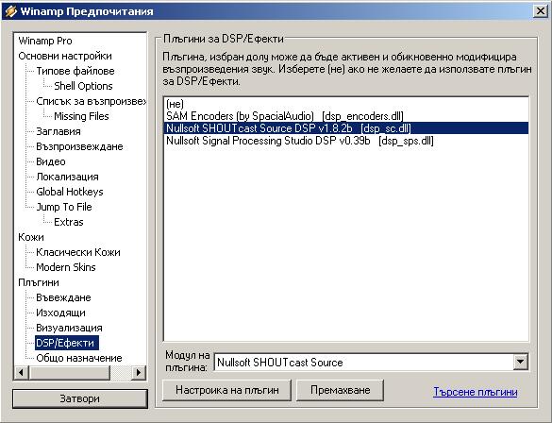The image size is (552, 423).
Task: Open the plugin module dropdown arrow
Action: click(521, 362)
